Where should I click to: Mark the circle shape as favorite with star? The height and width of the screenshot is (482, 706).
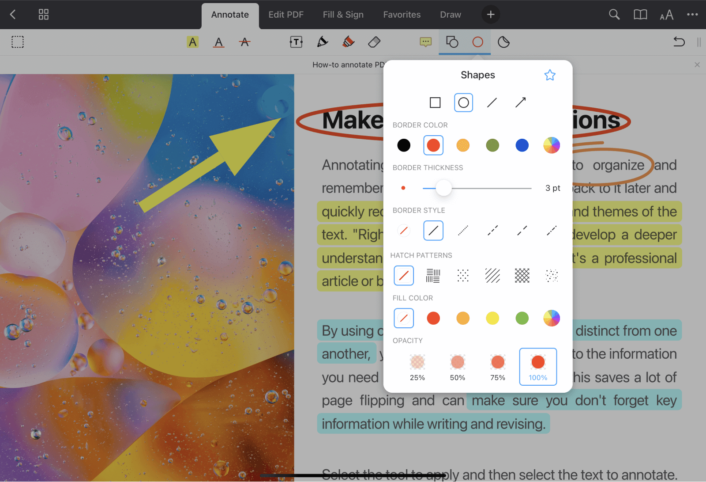550,75
